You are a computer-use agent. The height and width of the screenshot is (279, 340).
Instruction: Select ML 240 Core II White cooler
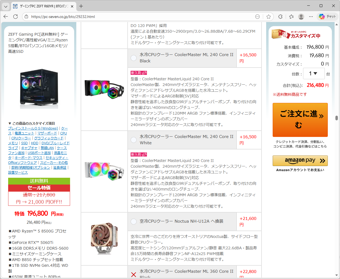[134, 140]
